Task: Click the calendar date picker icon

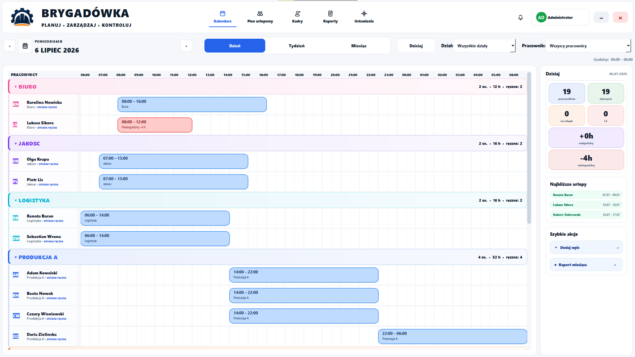Action: tap(25, 46)
